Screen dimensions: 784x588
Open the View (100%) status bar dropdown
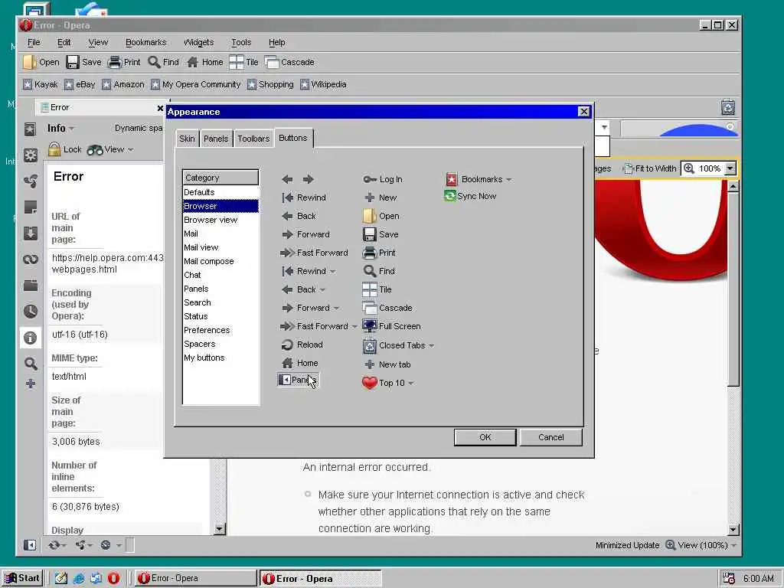click(x=701, y=545)
